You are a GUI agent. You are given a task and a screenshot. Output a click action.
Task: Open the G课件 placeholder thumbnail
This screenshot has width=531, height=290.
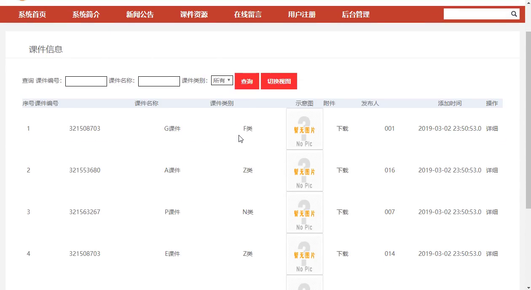coord(305,129)
